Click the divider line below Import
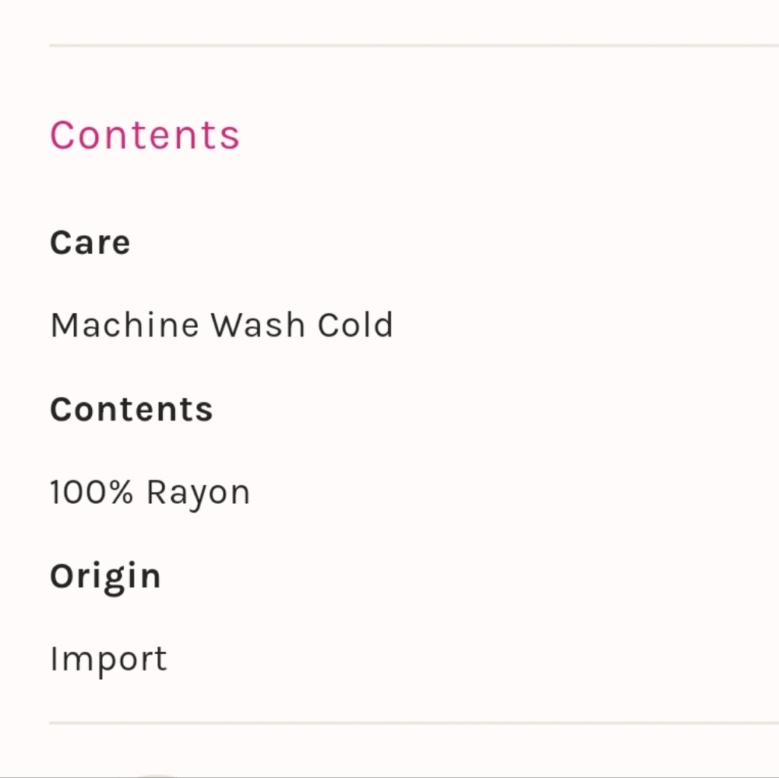 413,723
